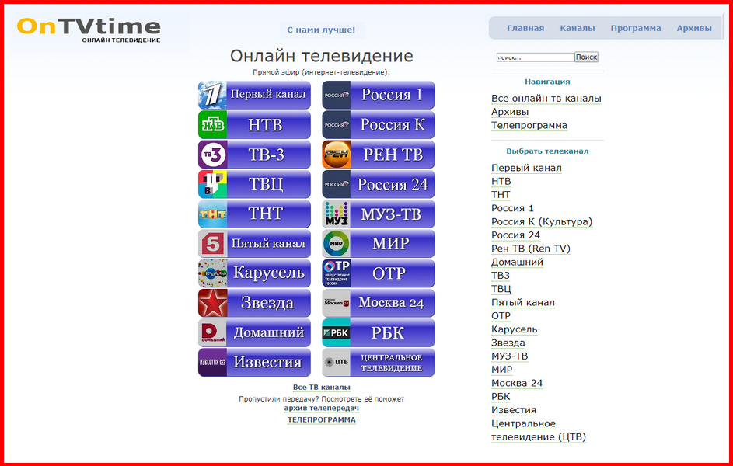Open the Центральное телевидение channel button
The height and width of the screenshot is (466, 733).
click(379, 363)
